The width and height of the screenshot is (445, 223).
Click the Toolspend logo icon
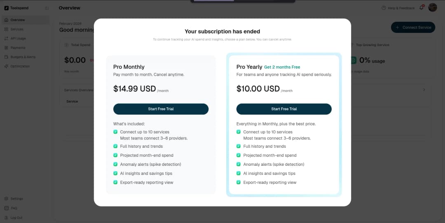coord(7,8)
